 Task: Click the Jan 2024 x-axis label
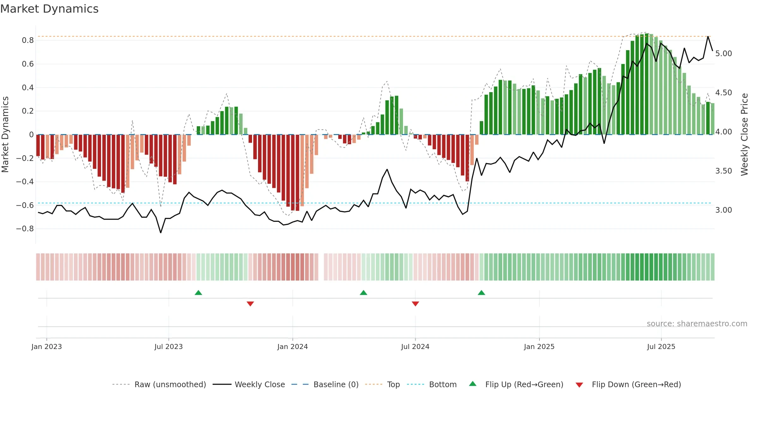293,346
